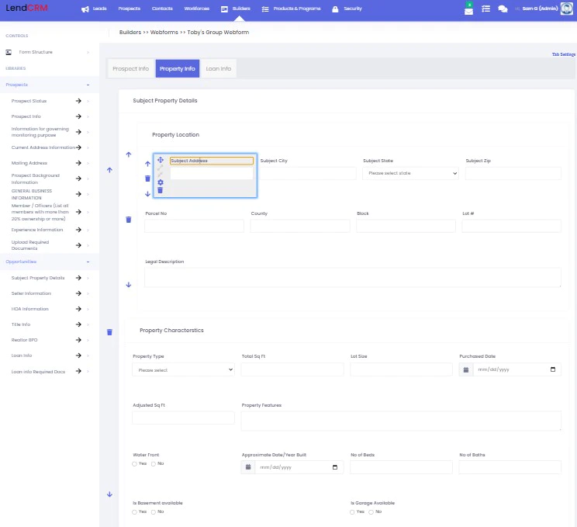Select No for Is Basement available
Viewport: 577px width, 527px height.
[154, 512]
